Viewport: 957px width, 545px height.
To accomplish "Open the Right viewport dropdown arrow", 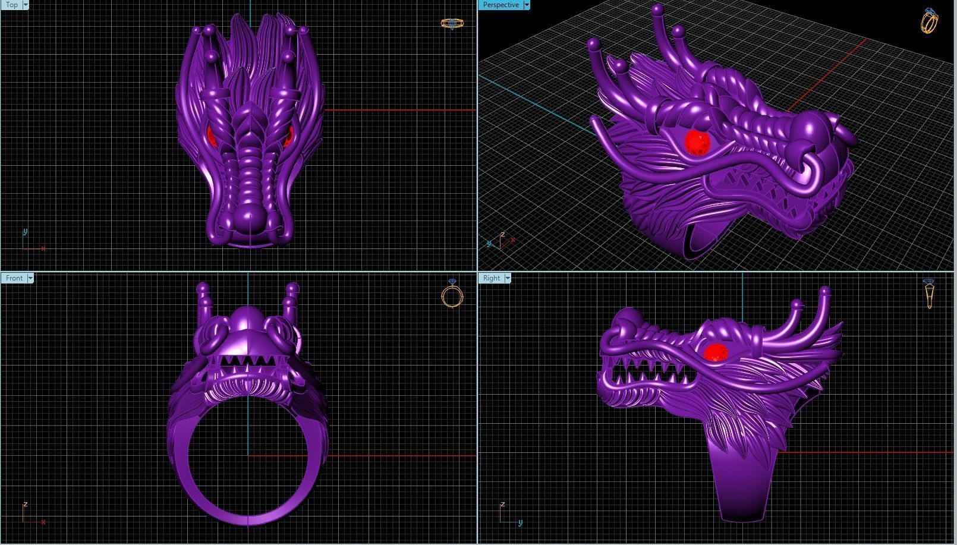I will (x=508, y=278).
